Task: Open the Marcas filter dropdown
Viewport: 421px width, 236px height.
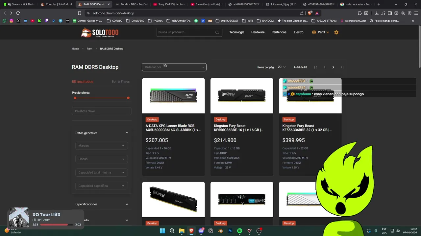Action: 102,146
